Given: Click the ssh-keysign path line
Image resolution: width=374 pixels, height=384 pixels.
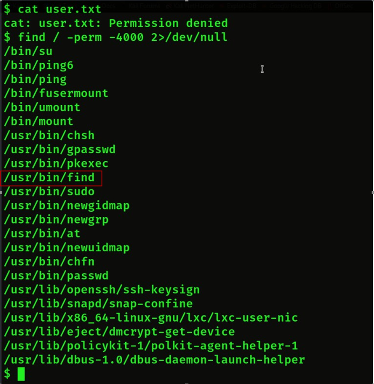Looking at the screenshot, I should click(102, 289).
